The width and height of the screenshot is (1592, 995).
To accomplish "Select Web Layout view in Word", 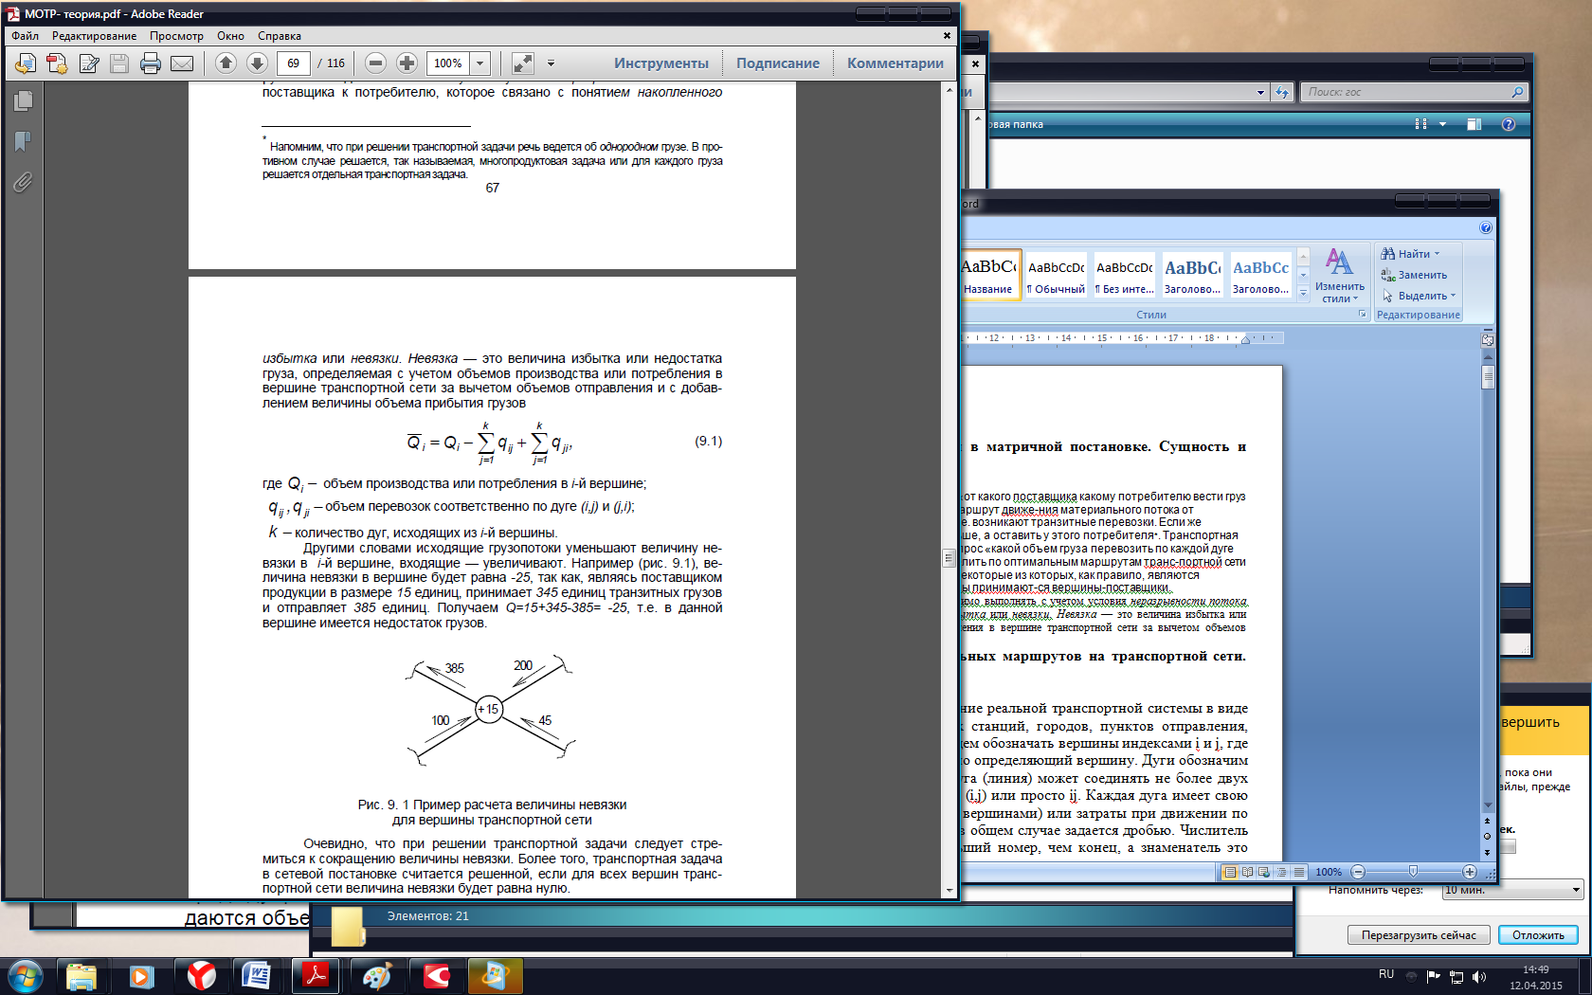I will [x=1264, y=872].
